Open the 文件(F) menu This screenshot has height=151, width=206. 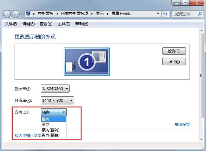pos(11,24)
